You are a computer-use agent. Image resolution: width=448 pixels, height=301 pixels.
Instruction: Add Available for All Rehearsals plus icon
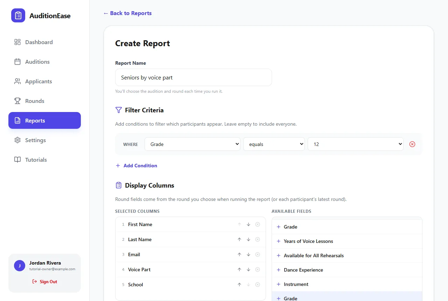(x=279, y=255)
